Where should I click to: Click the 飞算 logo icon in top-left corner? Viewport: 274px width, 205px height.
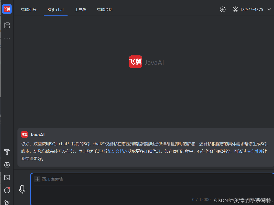point(7,9)
